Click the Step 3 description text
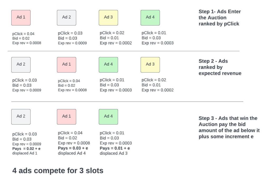The image size is (270, 193). [x=229, y=127]
